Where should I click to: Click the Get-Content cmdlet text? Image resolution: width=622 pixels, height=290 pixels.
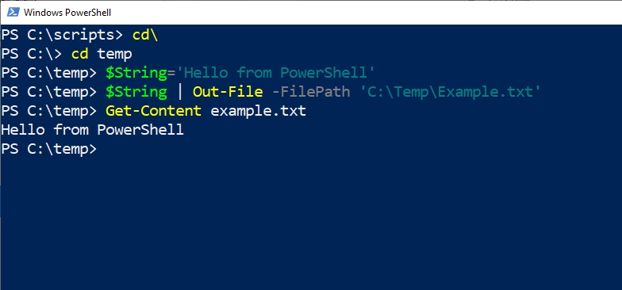(x=154, y=111)
